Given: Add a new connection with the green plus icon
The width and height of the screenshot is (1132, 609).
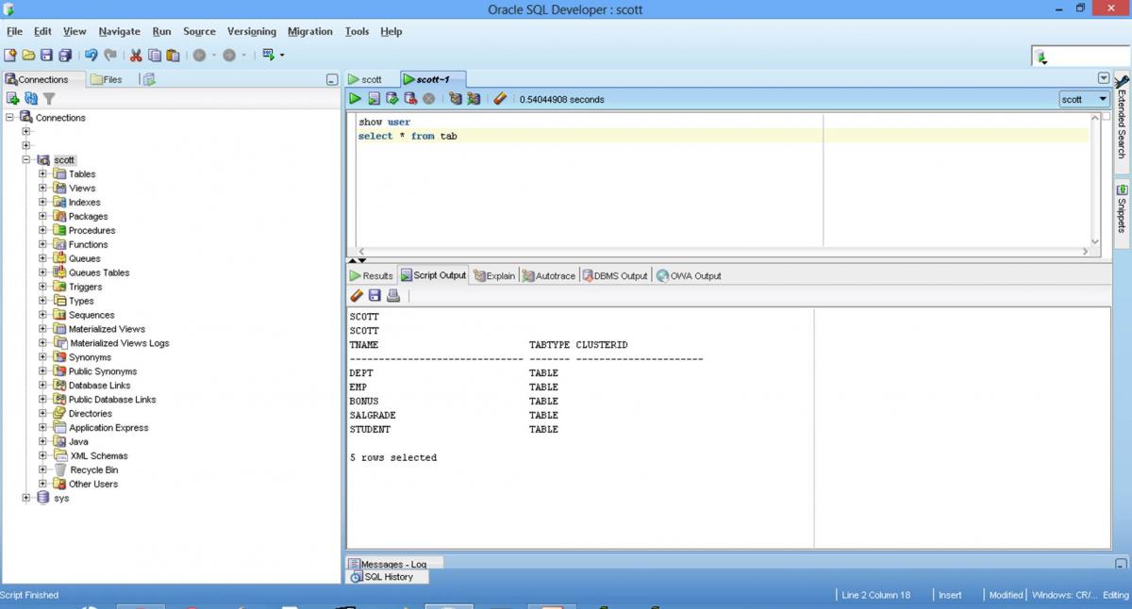Looking at the screenshot, I should click(13, 99).
